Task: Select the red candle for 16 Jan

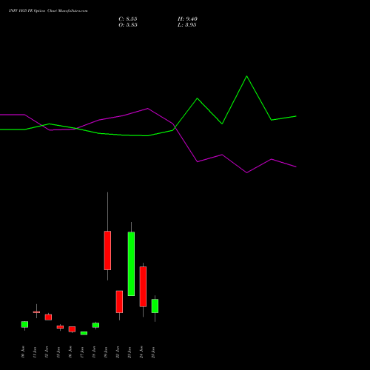Action: pyautogui.click(x=72, y=329)
